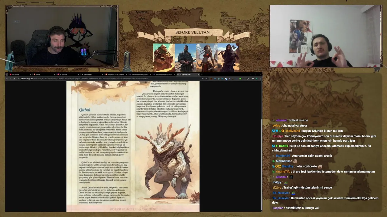Click the BEFORE VELUTAN banner title
Image resolution: width=387 pixels, height=217 pixels.
coord(192,32)
